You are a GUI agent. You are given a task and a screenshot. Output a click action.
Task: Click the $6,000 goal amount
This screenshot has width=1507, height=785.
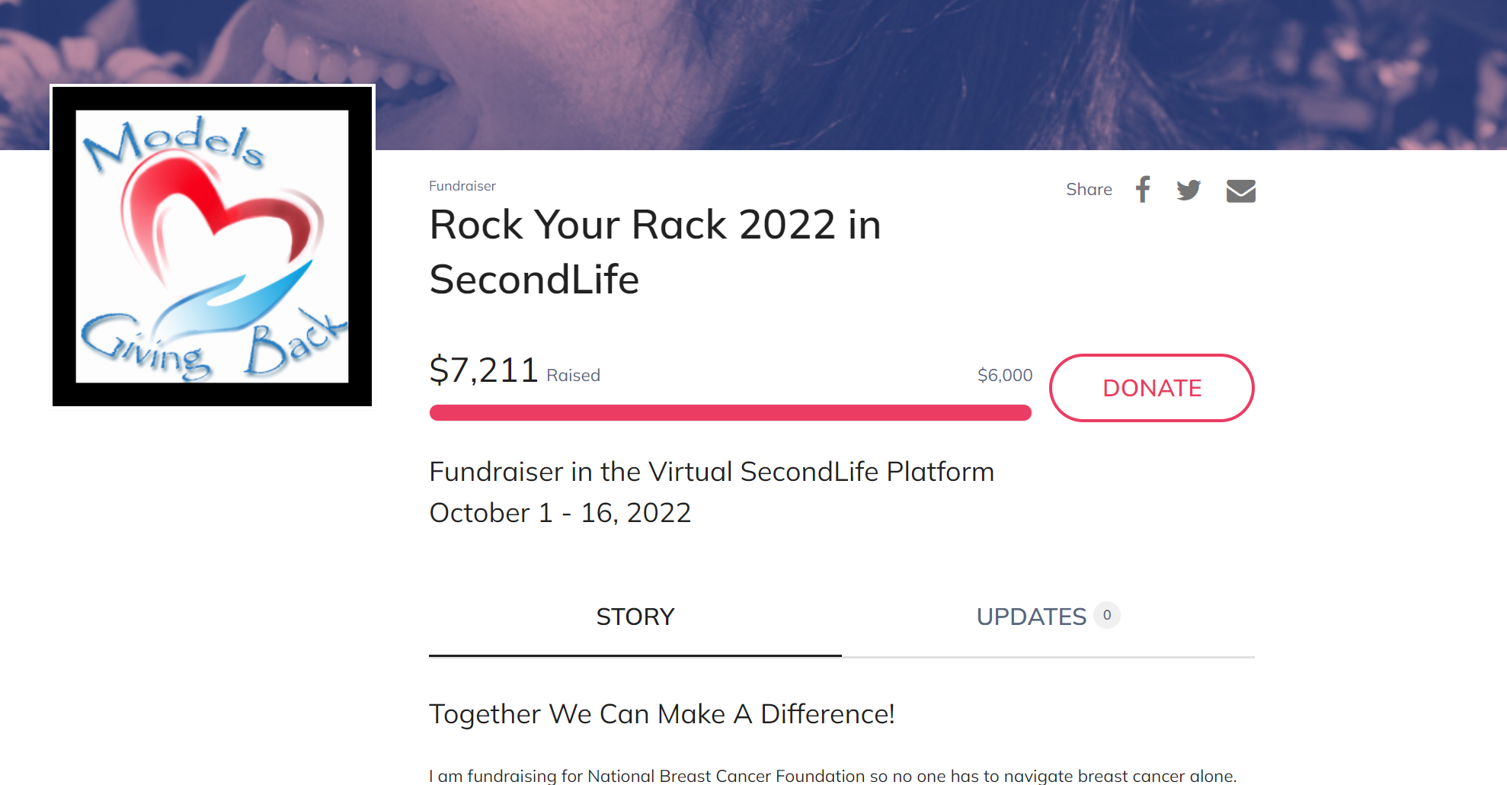[1004, 375]
